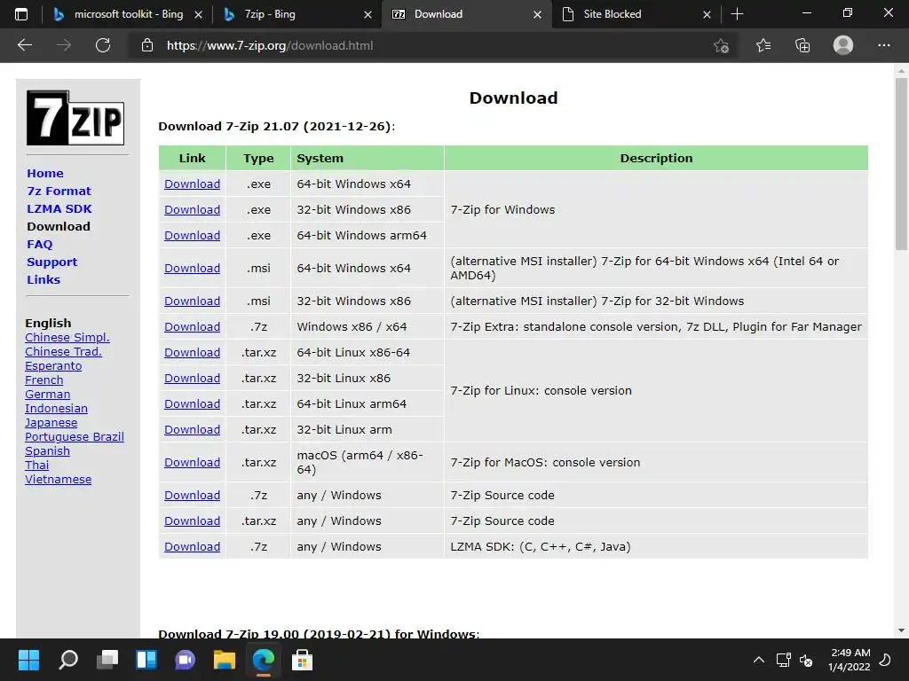Open the notification moon icon
Viewport: 909px width, 681px height.
[885, 660]
